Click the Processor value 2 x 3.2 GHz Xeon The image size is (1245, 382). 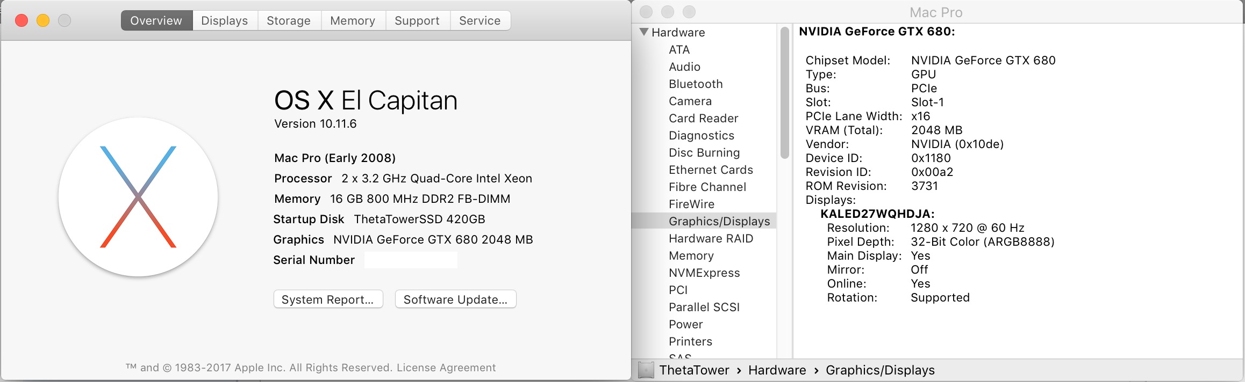tap(437, 178)
